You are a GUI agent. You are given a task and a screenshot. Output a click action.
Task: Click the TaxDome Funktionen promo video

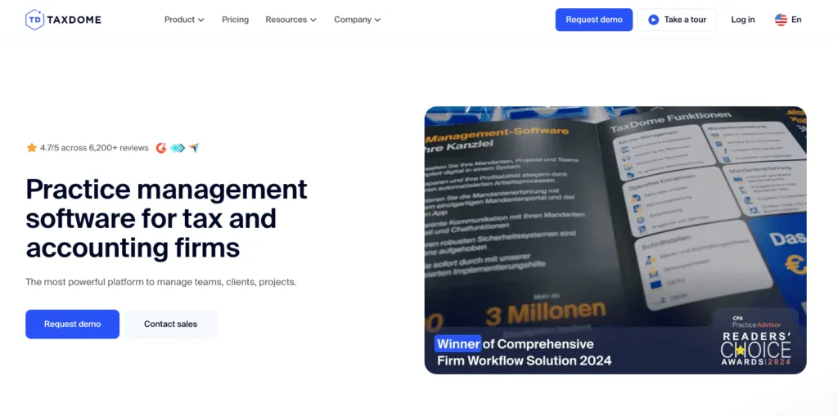coord(615,239)
